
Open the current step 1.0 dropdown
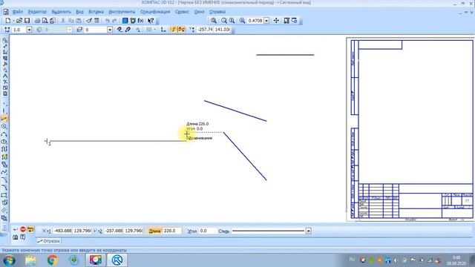point(30,30)
